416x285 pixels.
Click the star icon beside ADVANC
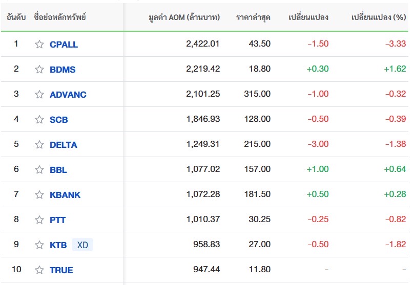click(39, 95)
